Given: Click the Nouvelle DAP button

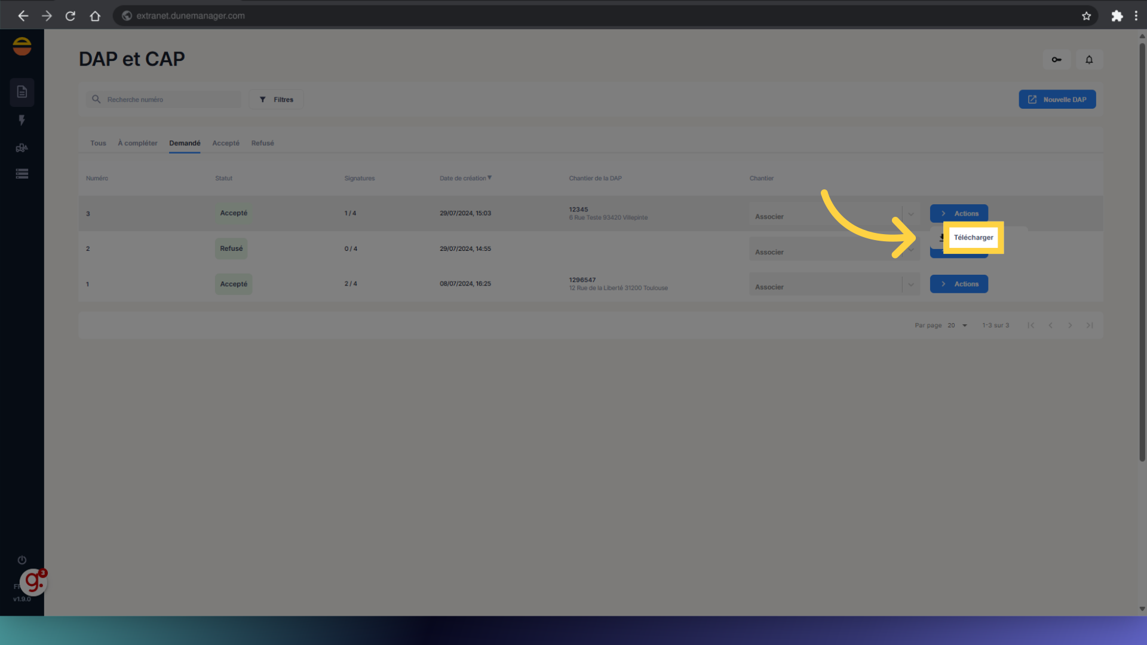Looking at the screenshot, I should (1057, 100).
